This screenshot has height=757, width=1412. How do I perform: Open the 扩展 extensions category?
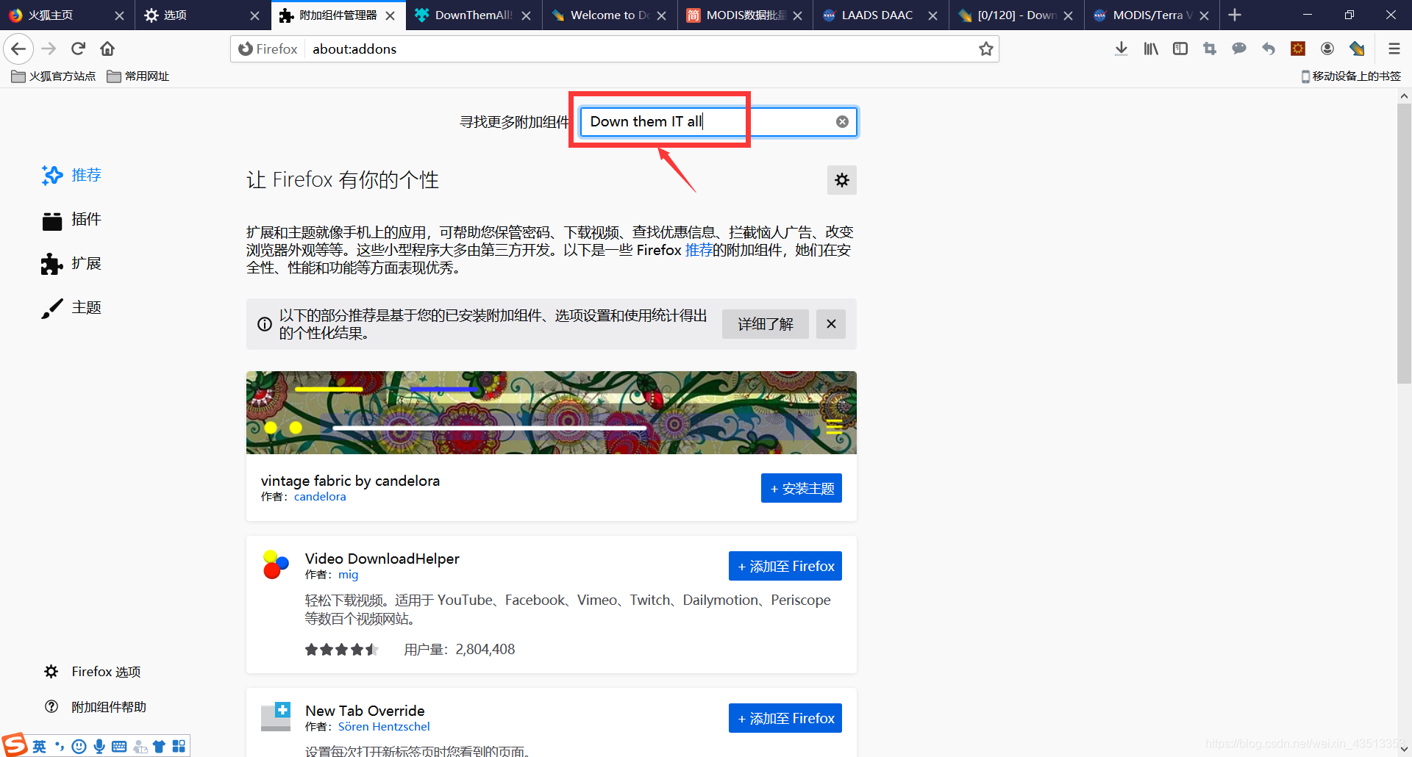pyautogui.click(x=71, y=264)
